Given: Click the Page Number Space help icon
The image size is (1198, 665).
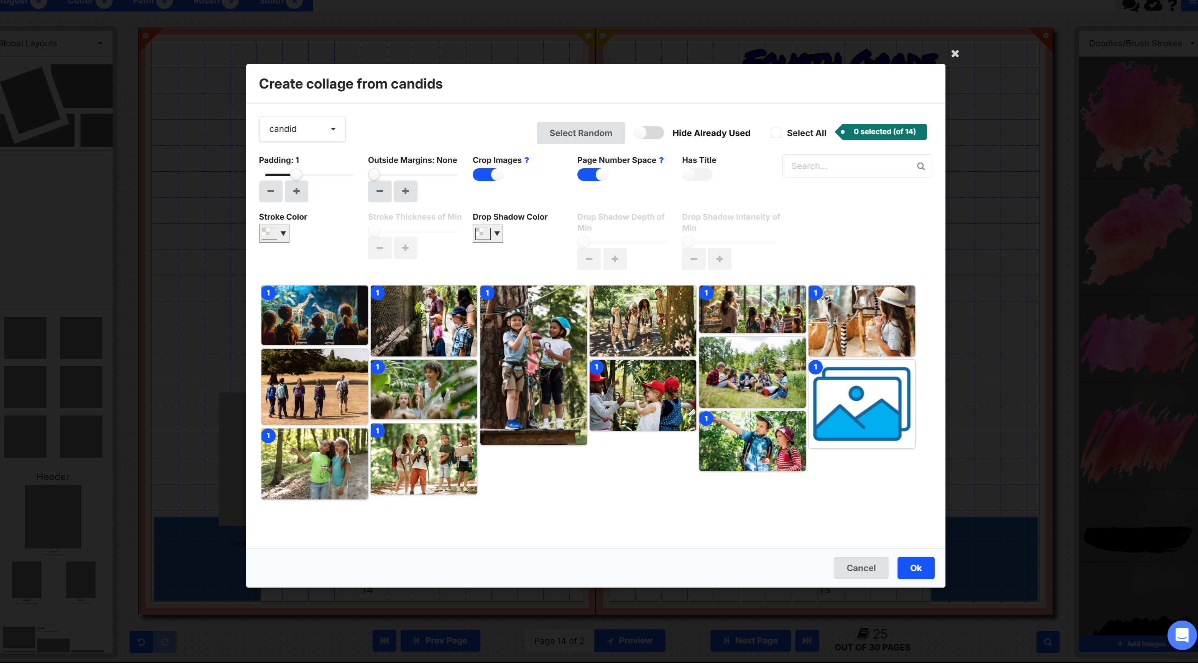Looking at the screenshot, I should coord(661,160).
